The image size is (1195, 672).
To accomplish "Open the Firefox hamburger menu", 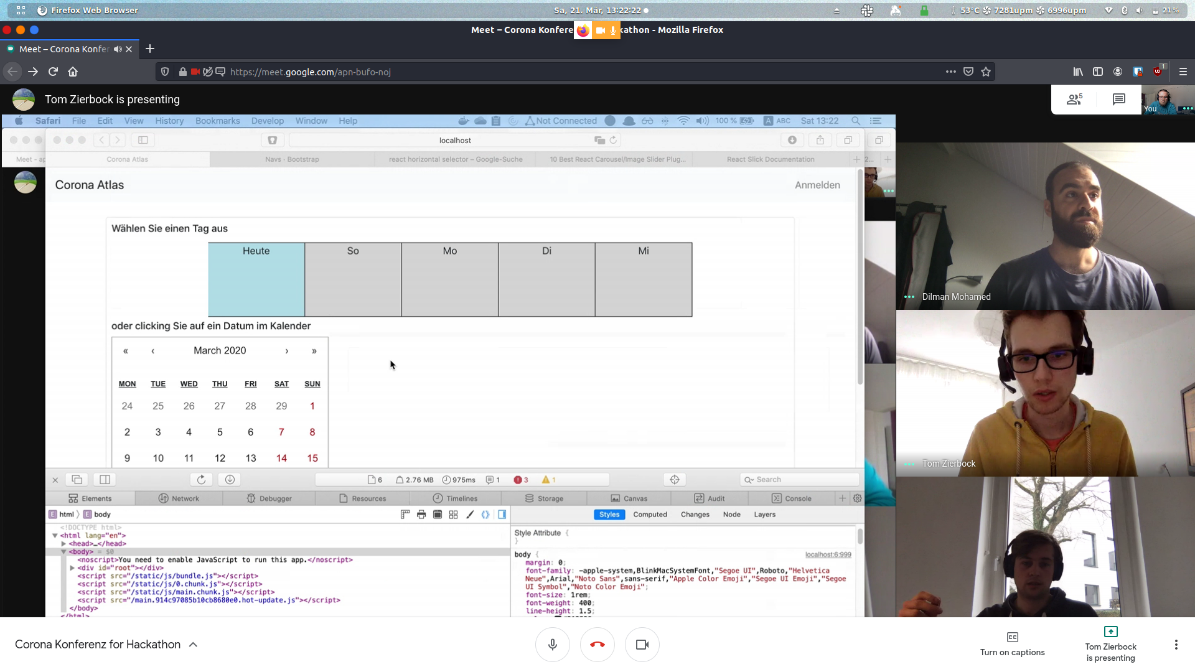I will pos(1183,72).
